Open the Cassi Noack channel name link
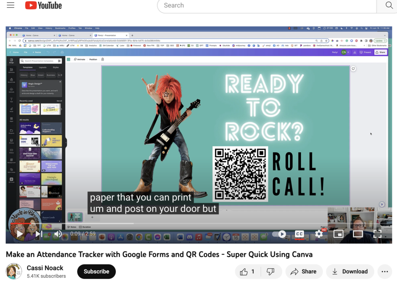The image size is (397, 285). click(x=45, y=268)
